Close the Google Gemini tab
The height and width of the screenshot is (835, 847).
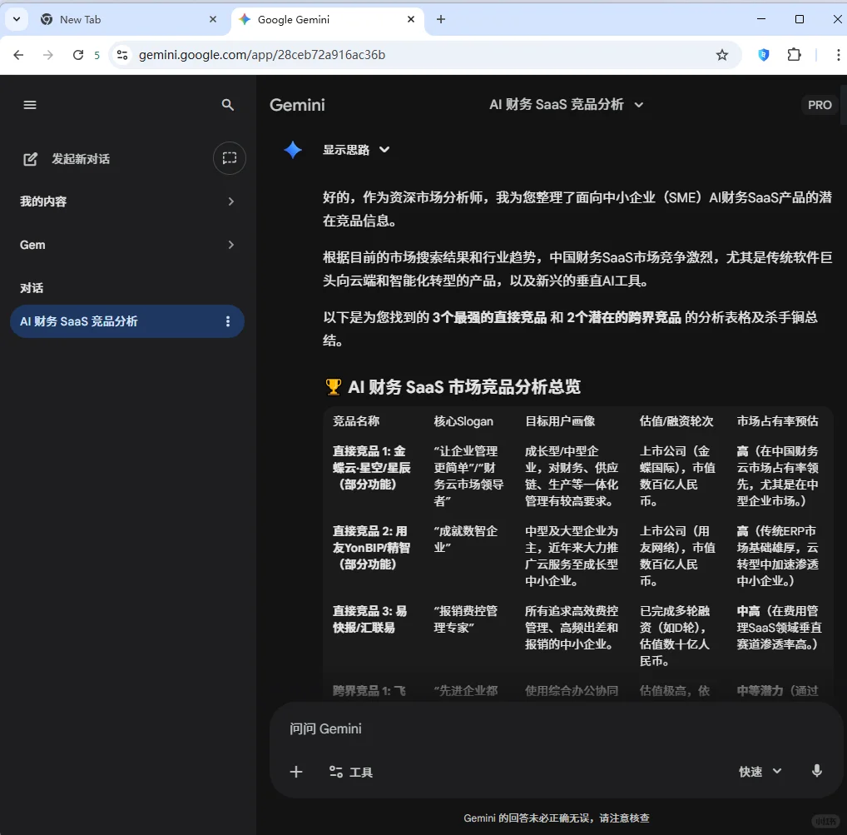coord(411,19)
